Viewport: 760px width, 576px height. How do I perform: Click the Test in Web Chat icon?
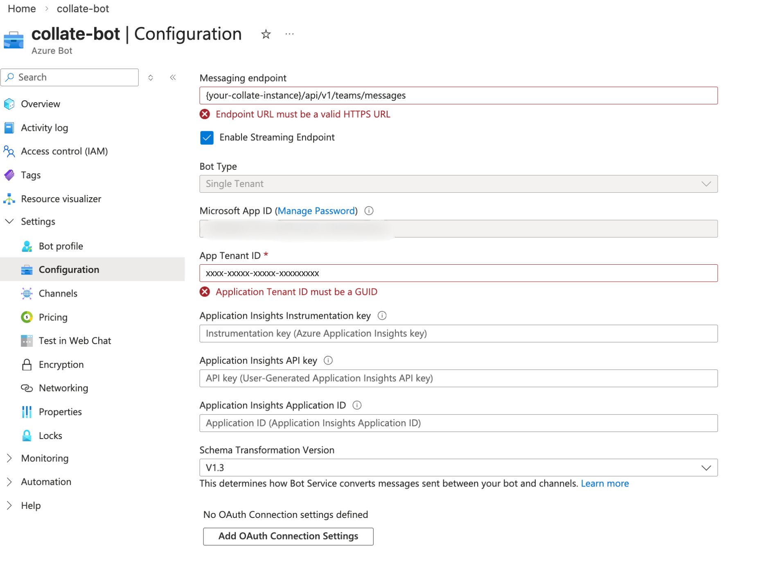27,341
